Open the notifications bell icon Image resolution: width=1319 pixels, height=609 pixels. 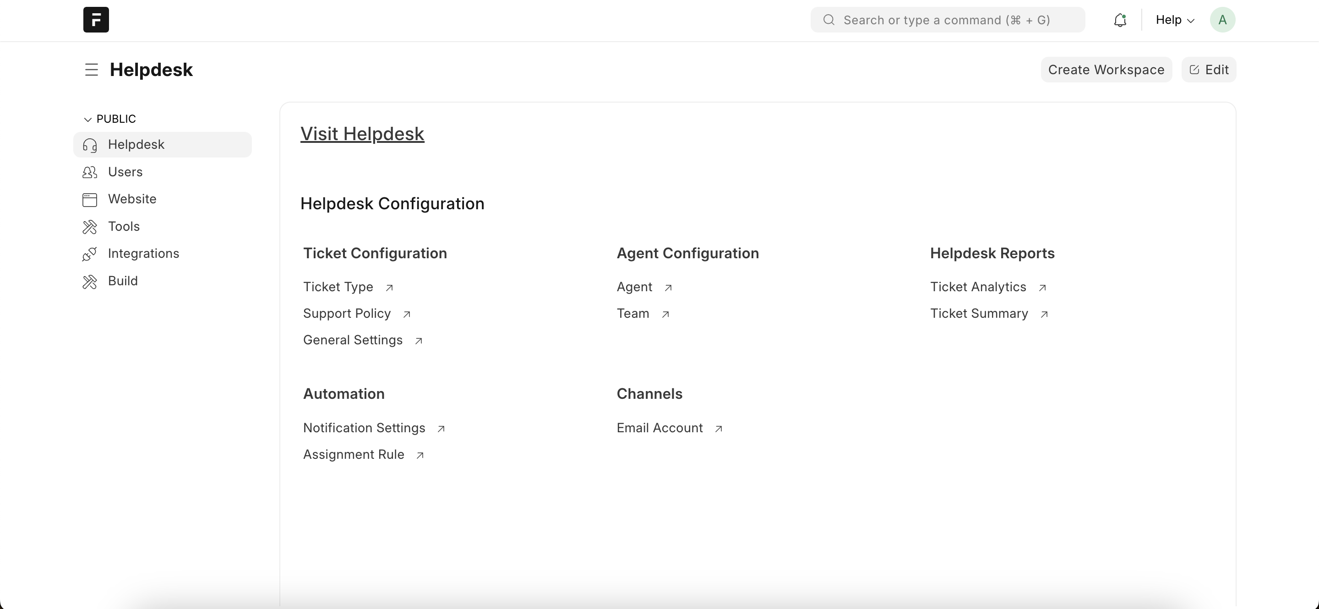(1120, 20)
